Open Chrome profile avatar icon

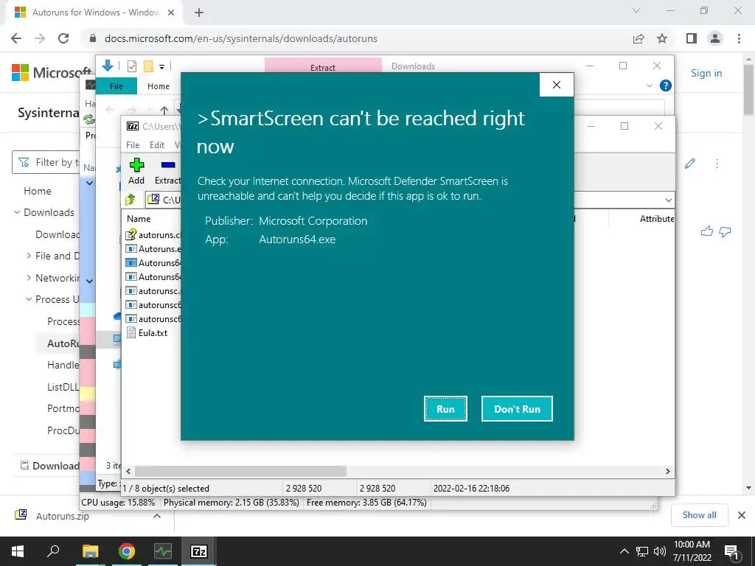(715, 38)
